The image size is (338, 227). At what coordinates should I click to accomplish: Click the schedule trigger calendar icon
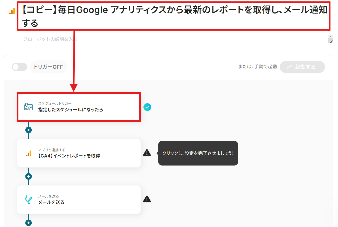click(x=29, y=107)
